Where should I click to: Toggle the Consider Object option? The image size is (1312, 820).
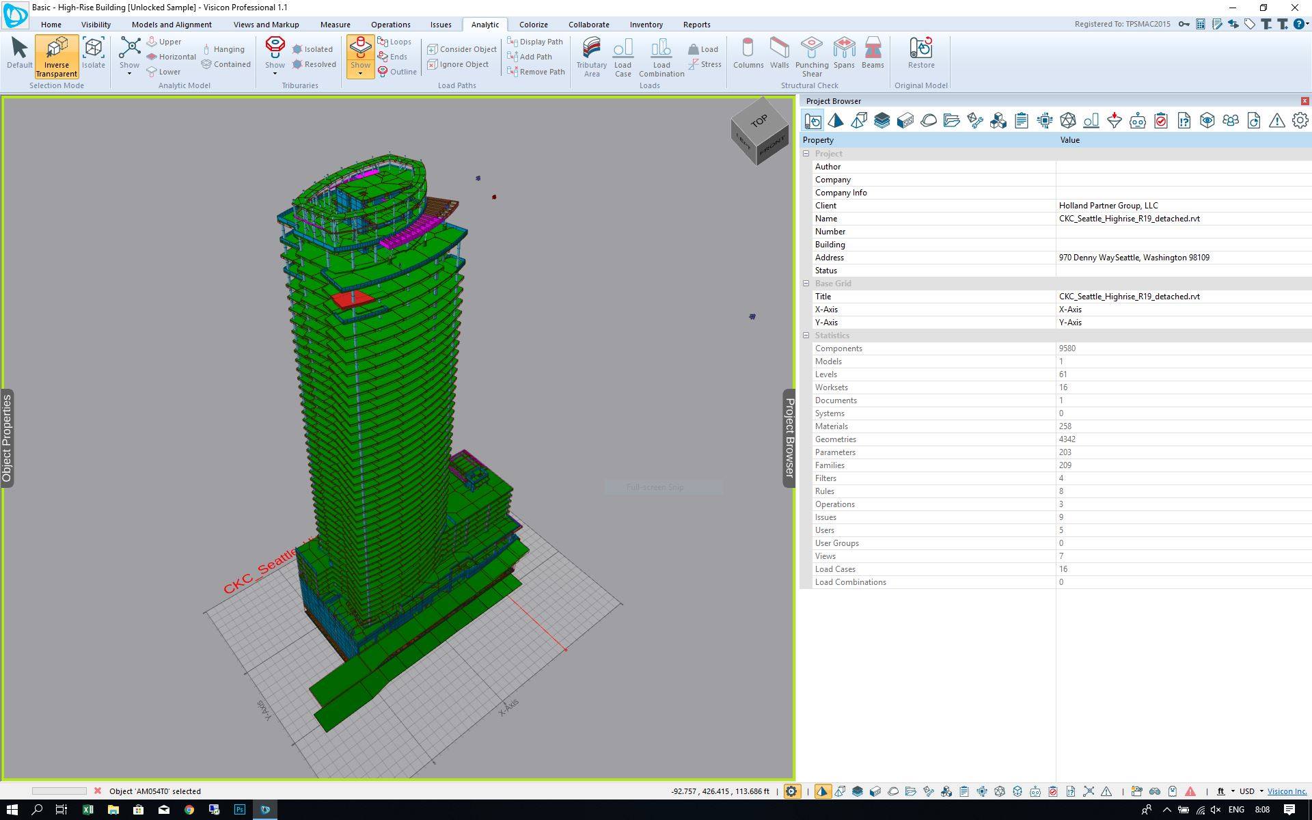462,49
